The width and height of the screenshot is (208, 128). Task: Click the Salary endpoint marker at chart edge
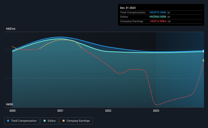pos(204,52)
